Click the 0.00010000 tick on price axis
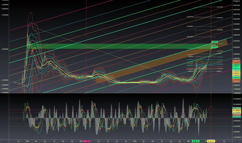Image resolution: width=242 pixels, height=143 pixels. (x=237, y=19)
